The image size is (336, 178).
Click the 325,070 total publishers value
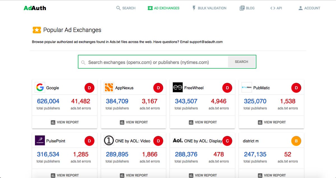(255, 101)
